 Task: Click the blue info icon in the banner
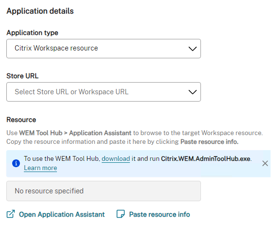coord(16,163)
